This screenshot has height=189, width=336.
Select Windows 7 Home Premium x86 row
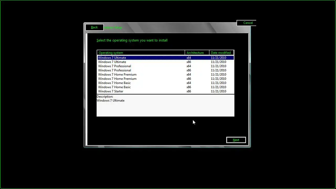click(x=165, y=79)
